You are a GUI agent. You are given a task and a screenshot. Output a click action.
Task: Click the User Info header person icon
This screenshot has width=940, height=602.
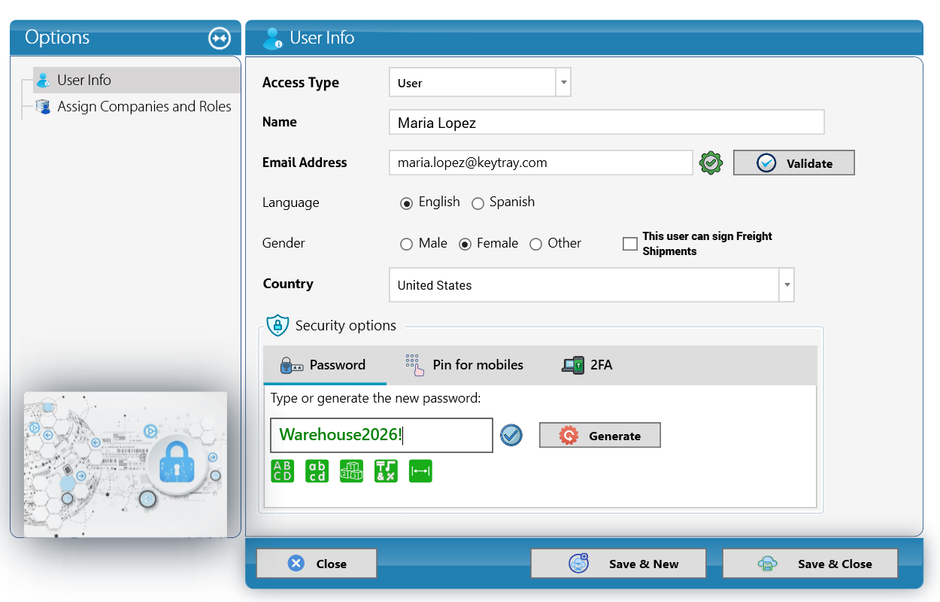[272, 38]
